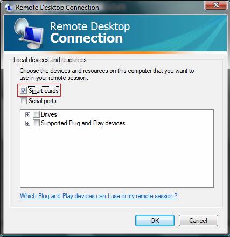Enable the Serial ports checkbox

23,101
